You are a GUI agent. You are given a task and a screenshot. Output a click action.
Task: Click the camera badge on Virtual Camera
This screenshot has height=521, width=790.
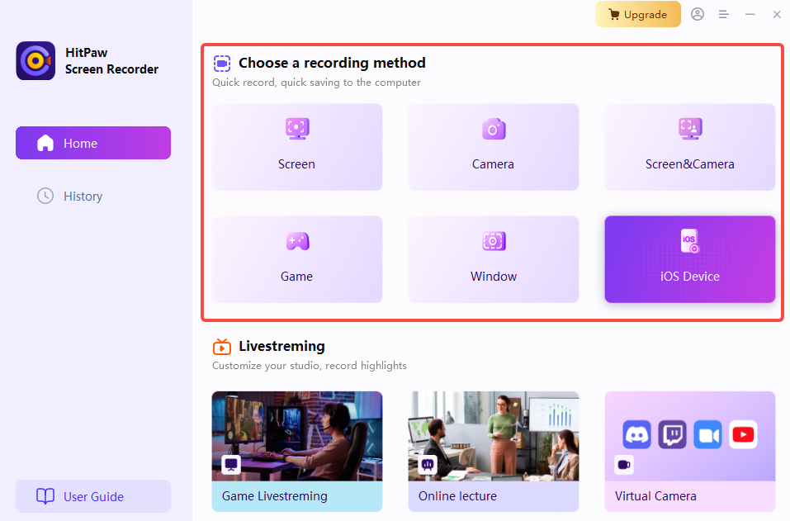tap(624, 464)
